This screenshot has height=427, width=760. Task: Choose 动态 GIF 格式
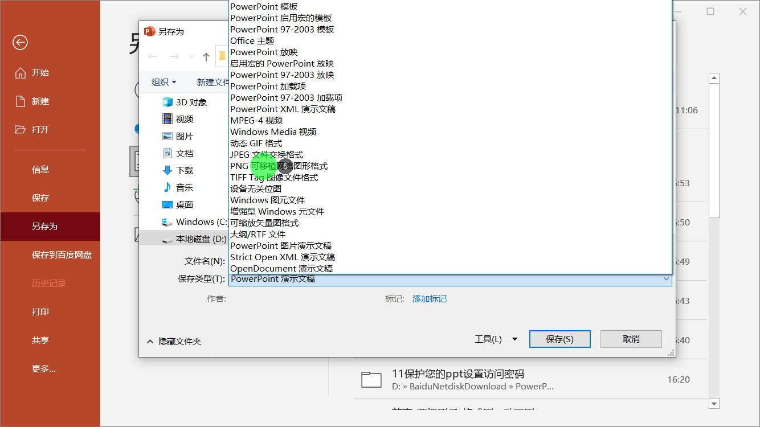tap(450, 143)
